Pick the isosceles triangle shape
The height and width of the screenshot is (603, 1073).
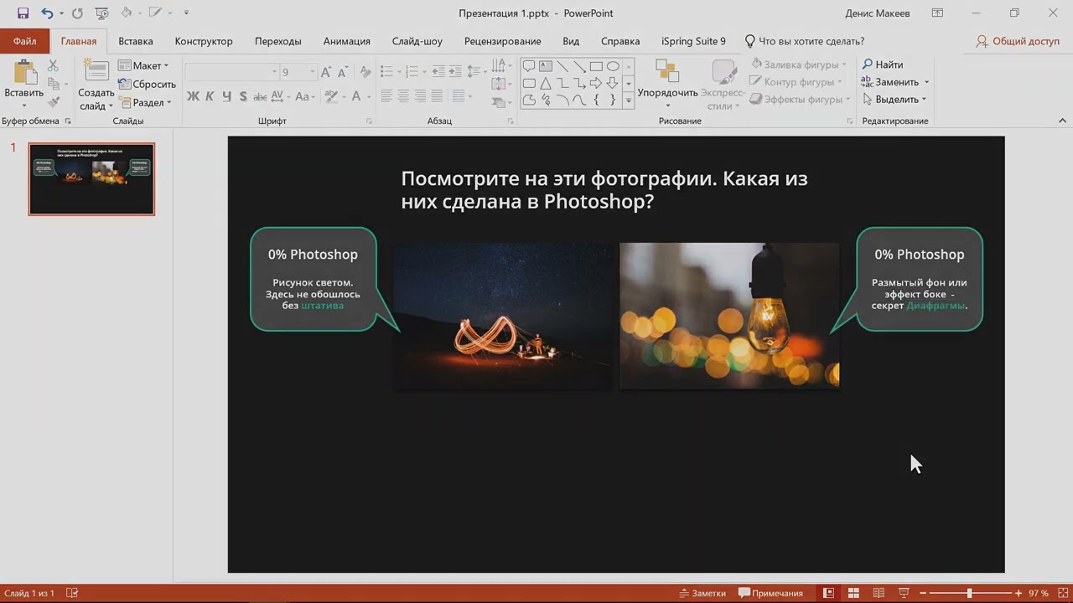pyautogui.click(x=546, y=83)
